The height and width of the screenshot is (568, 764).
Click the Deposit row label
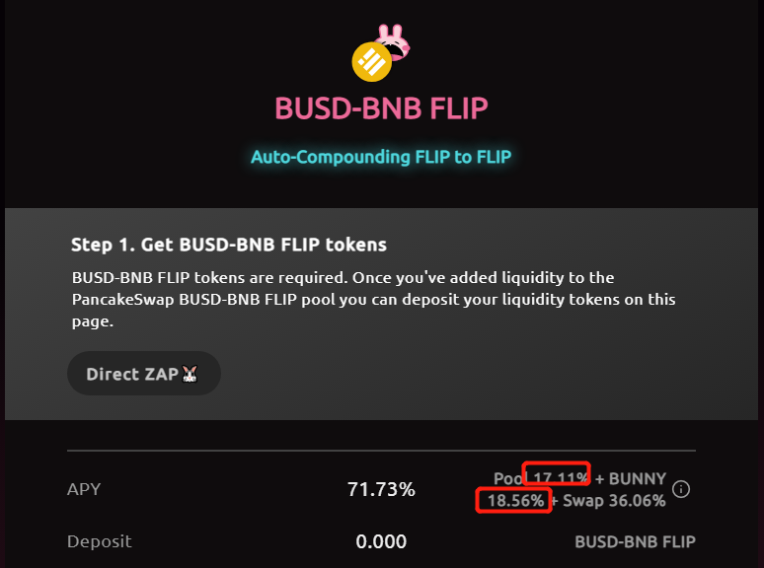coord(99,541)
